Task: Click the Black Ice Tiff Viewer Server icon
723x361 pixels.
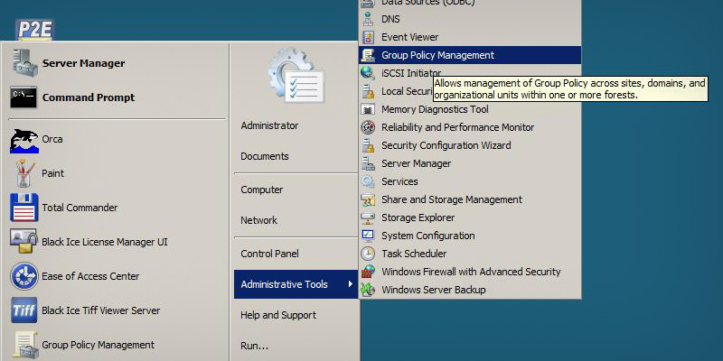Action: [23, 310]
